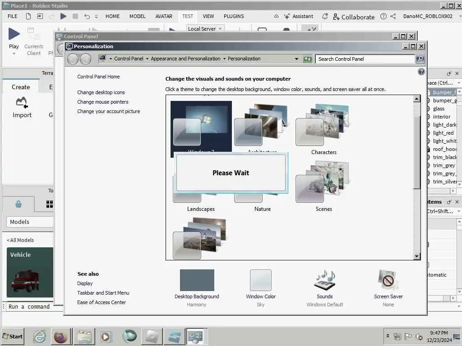Click the help question mark in Roblox Studio
Viewport: 462px width, 346px height.
coord(383,17)
